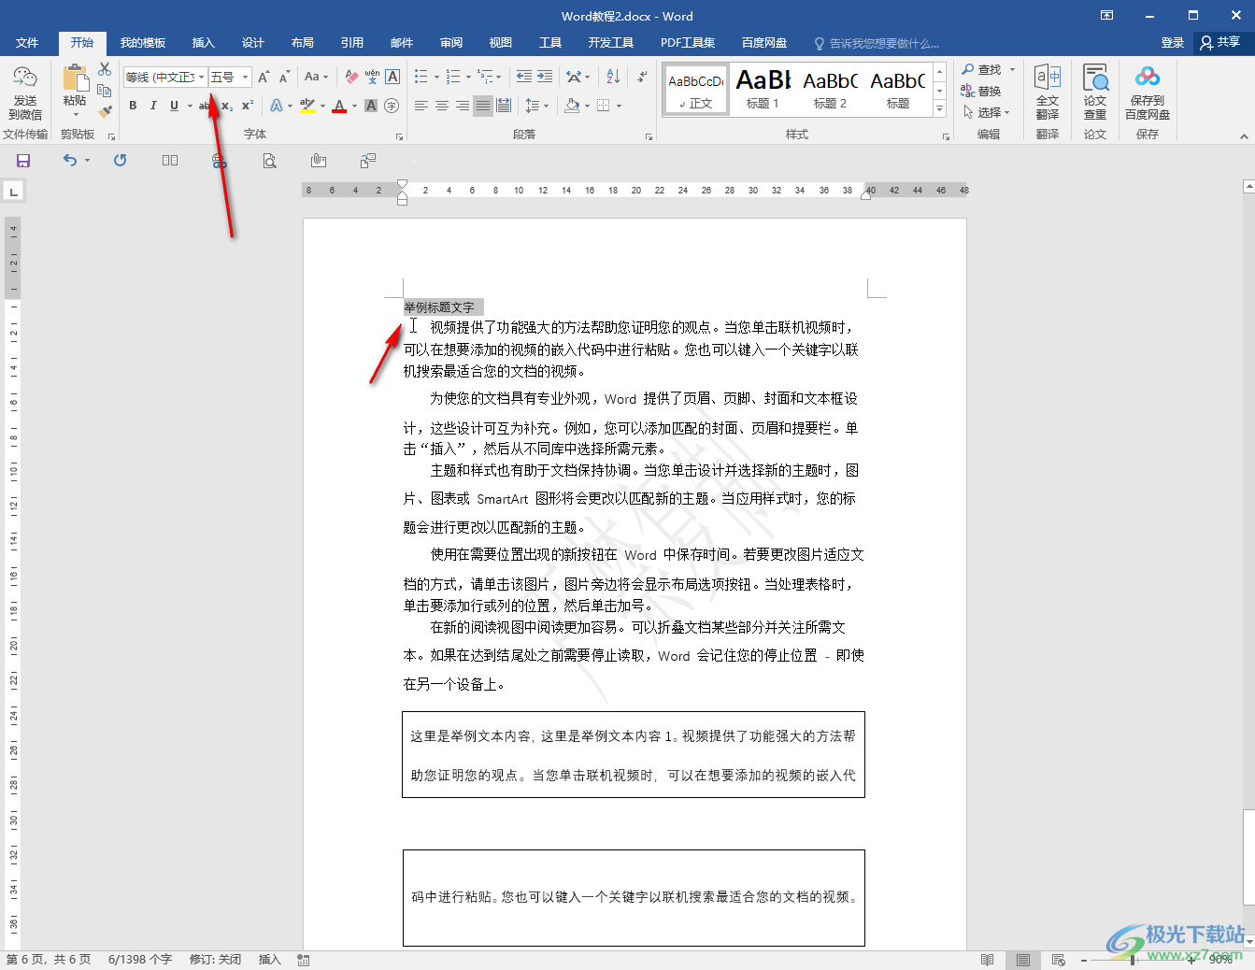Open the Select (选择) dropdown
1255x970 pixels.
(x=988, y=112)
